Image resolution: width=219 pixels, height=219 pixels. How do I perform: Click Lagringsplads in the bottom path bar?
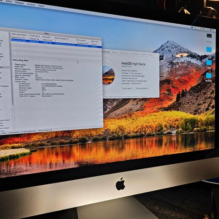(29, 131)
